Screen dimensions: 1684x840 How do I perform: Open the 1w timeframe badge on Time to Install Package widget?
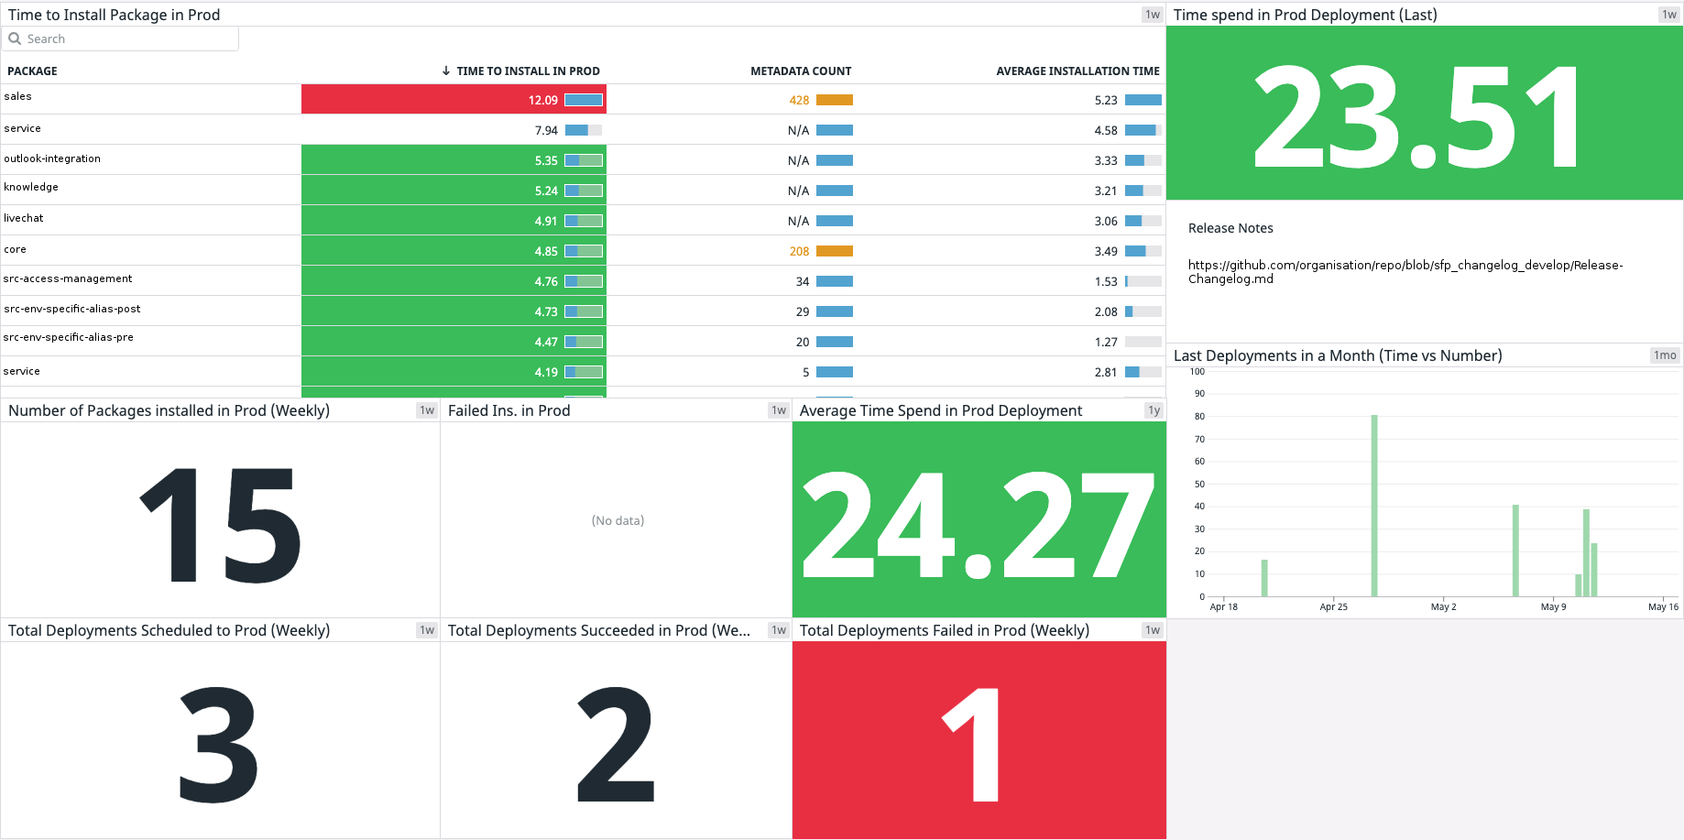tap(1152, 15)
